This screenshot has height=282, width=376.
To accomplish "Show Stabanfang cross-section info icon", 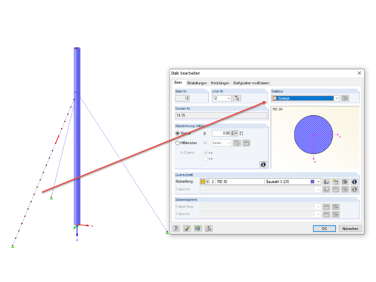I will 354,182.
